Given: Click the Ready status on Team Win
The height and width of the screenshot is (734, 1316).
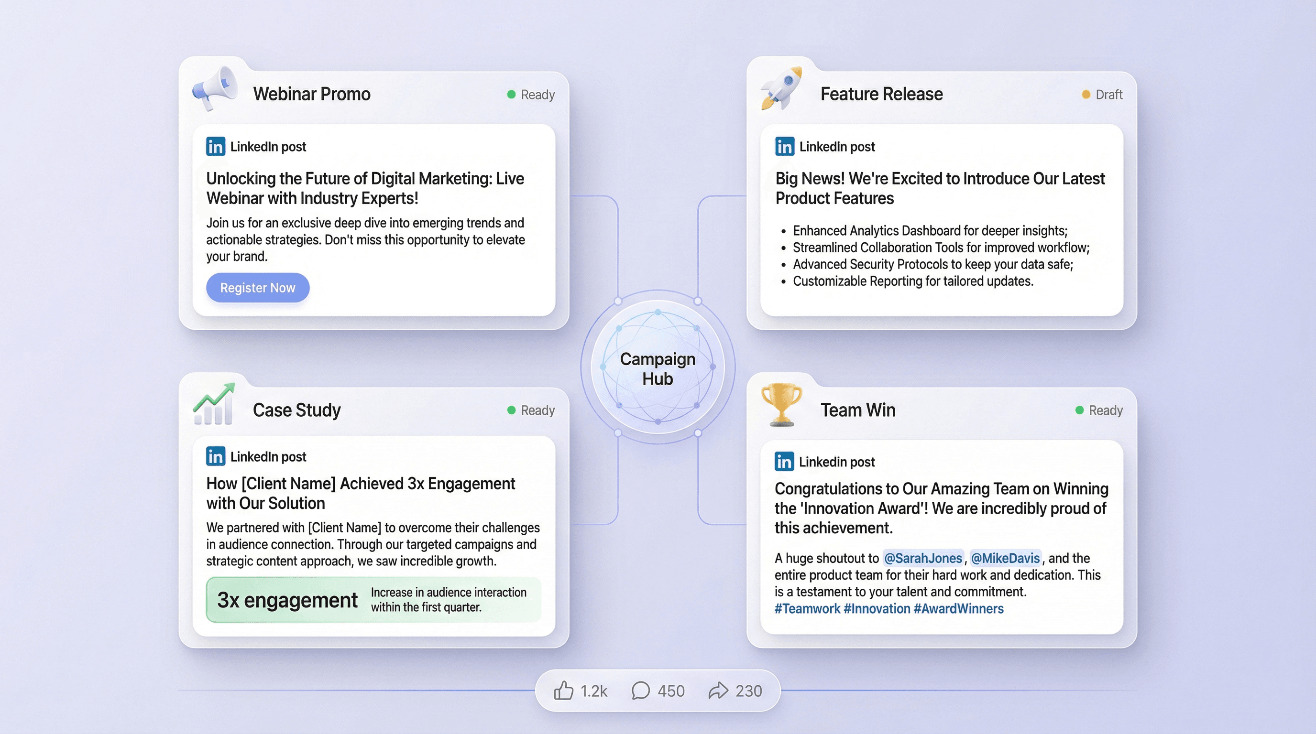Looking at the screenshot, I should point(1099,410).
